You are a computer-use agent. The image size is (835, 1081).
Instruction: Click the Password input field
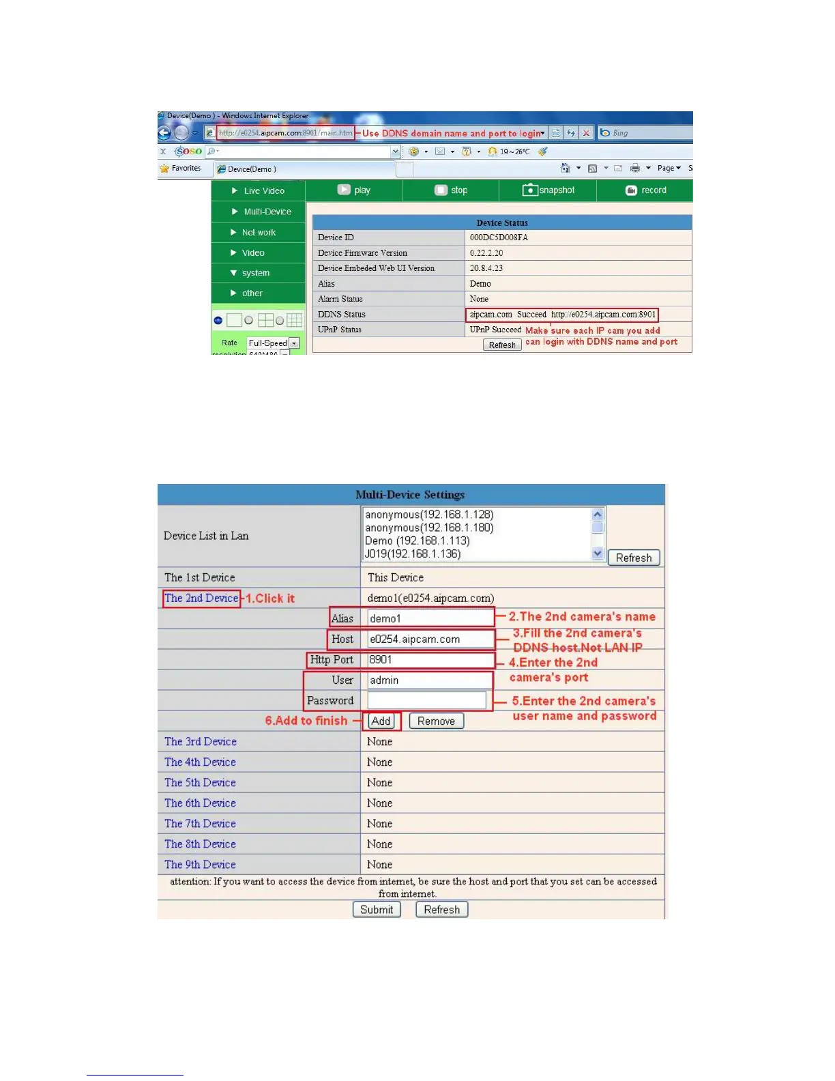[x=427, y=700]
